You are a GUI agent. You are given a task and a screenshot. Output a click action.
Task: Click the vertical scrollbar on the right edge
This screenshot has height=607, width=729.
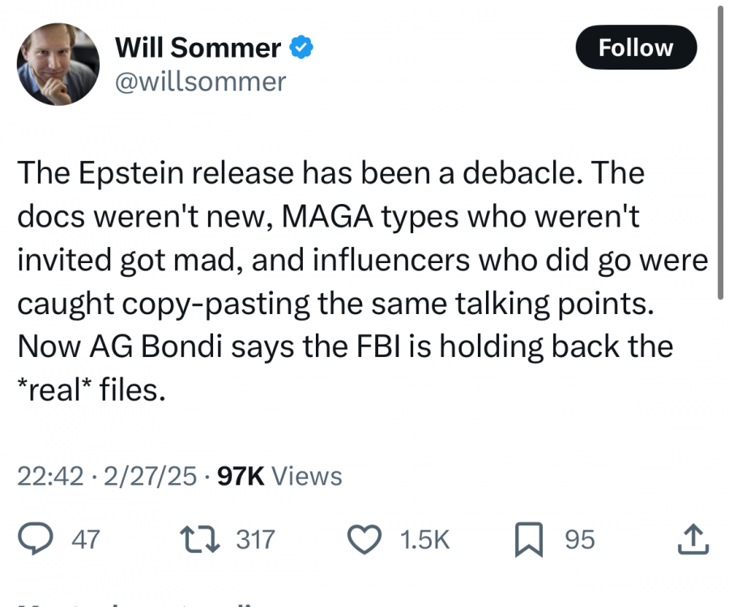(719, 154)
